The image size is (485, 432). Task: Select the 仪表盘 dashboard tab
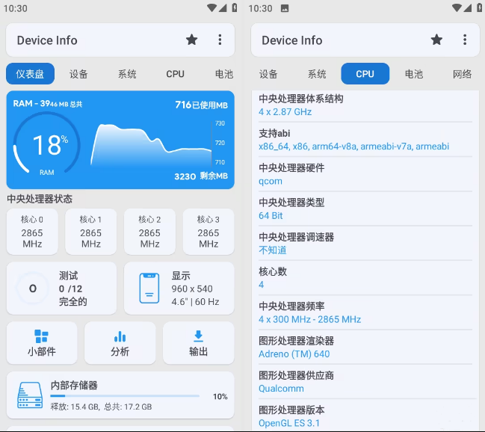30,74
